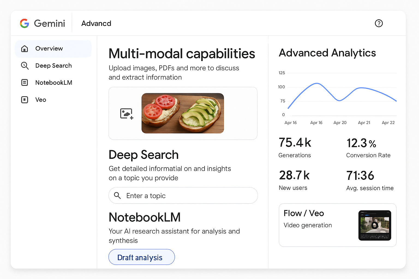Viewport: 419px width, 279px height.
Task: Click the 71:36 Avg. session time value
Action: click(360, 175)
